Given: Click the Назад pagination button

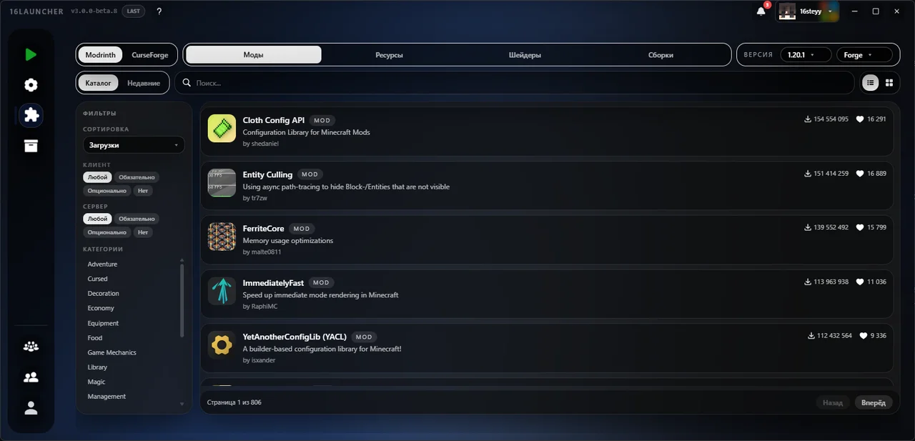Looking at the screenshot, I should tap(833, 402).
